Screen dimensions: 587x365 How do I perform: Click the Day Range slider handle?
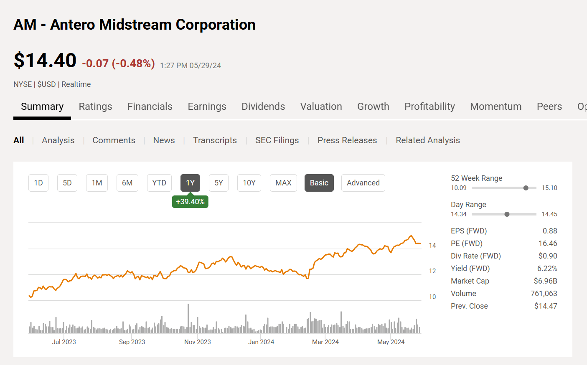506,214
